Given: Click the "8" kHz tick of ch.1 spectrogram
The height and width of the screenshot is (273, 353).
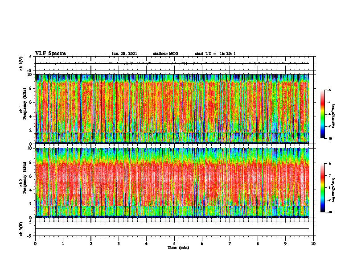Looking at the screenshot, I should pos(31,88).
